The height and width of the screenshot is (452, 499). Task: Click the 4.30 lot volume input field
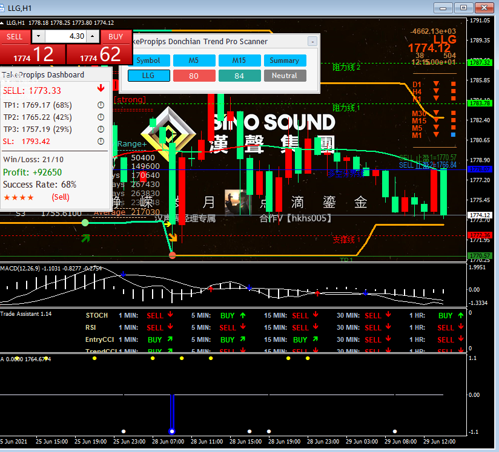pyautogui.click(x=65, y=36)
